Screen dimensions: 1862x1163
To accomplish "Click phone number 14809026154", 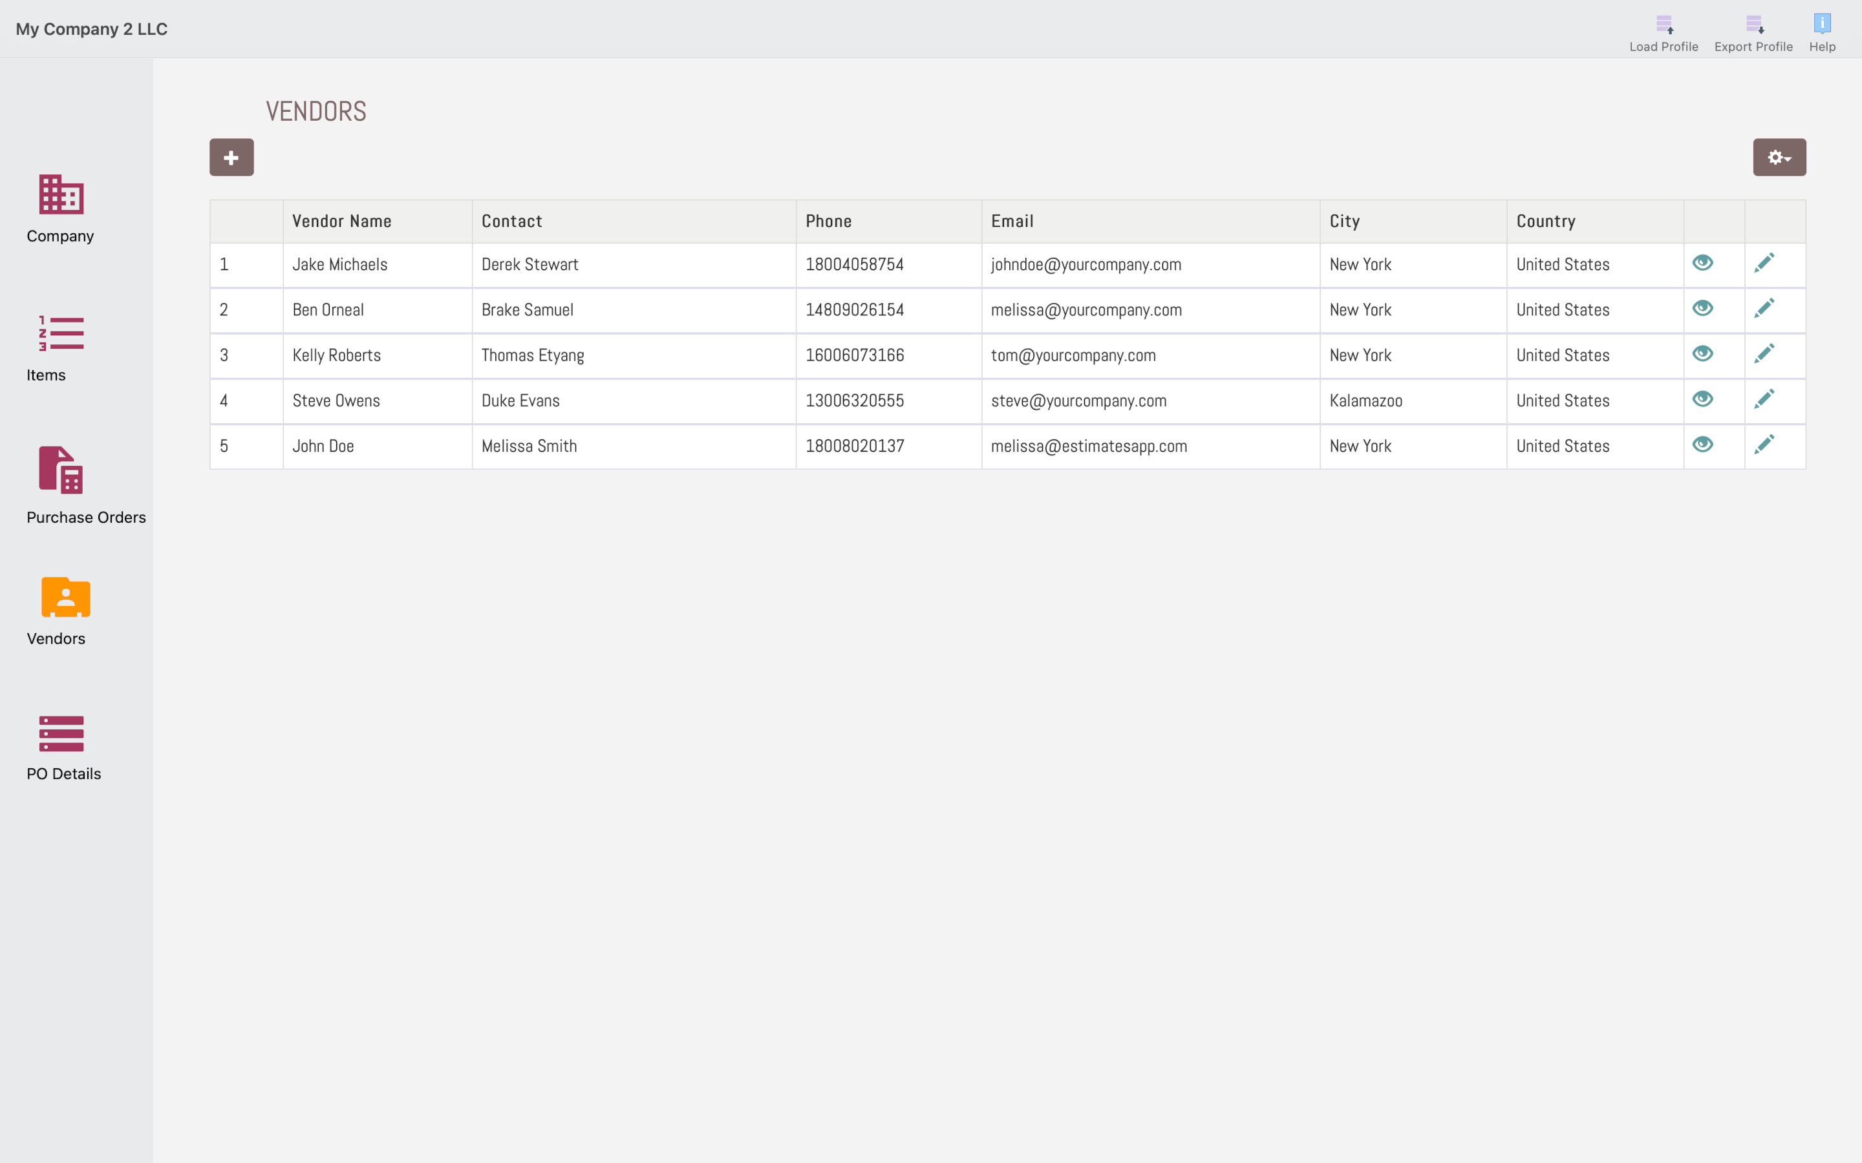I will pyautogui.click(x=855, y=310).
